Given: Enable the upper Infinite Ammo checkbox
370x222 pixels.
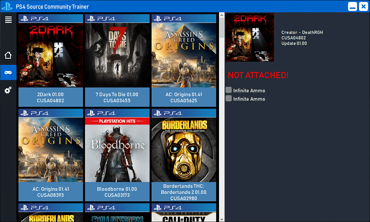Looking at the screenshot, I should tap(229, 90).
